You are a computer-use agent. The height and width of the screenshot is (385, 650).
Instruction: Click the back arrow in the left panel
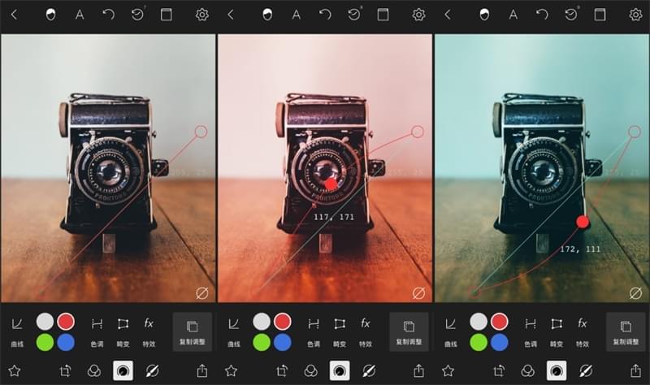14,15
